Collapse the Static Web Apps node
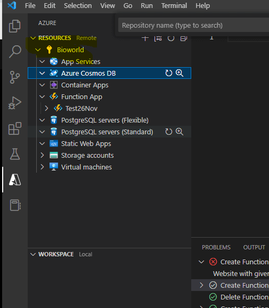This screenshot has height=308, width=269. pos(42,143)
